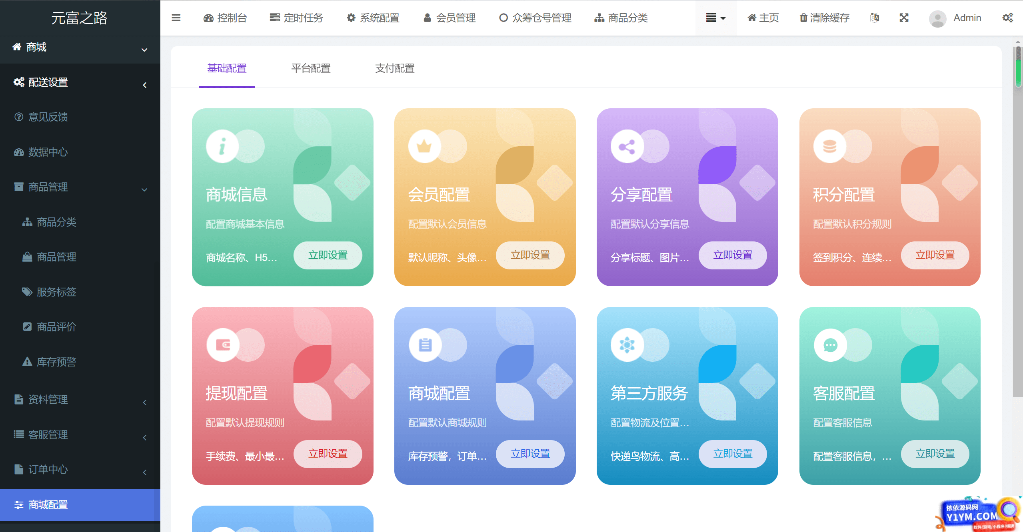Screen dimensions: 1023x532
Task: Select highlighted 商城配置 sidebar item
Action: 80,504
